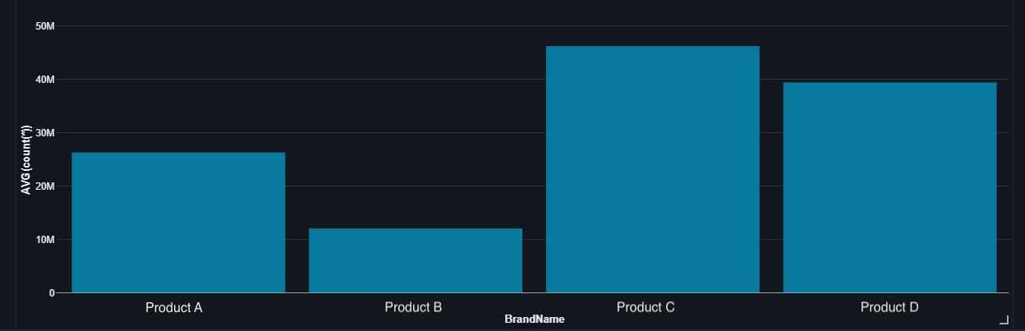Click the 10M y-axis tick label
1025x331 pixels.
click(45, 240)
